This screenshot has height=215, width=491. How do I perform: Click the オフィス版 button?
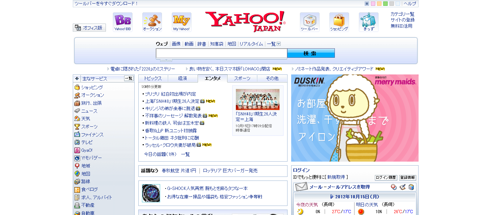(90, 28)
